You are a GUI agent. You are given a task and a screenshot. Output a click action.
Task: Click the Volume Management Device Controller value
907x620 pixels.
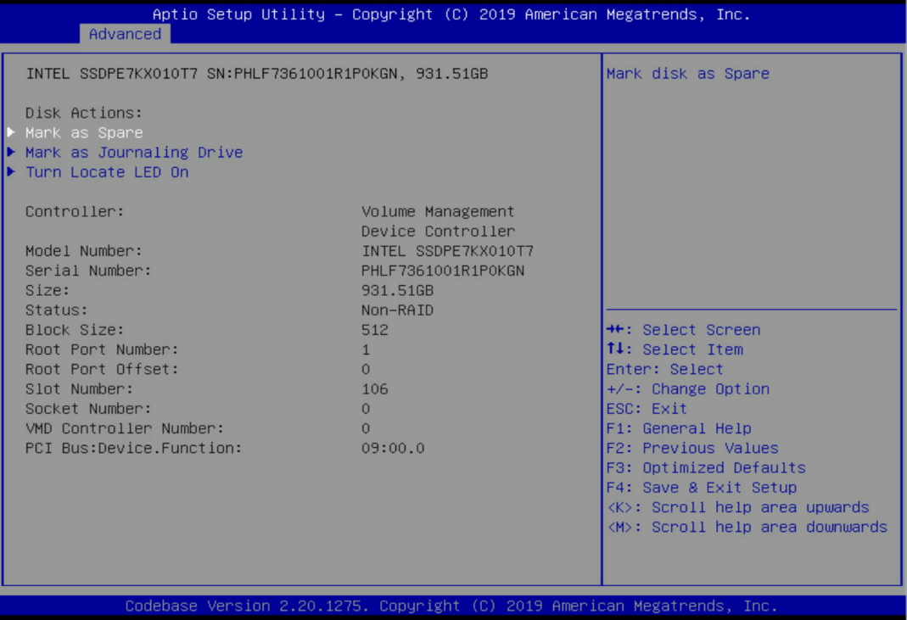[437, 221]
